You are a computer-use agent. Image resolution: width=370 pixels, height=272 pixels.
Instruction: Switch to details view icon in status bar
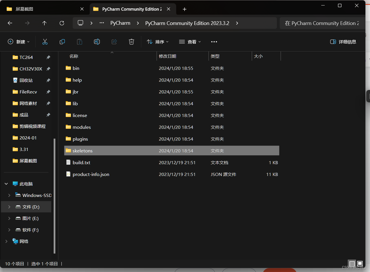click(352, 263)
